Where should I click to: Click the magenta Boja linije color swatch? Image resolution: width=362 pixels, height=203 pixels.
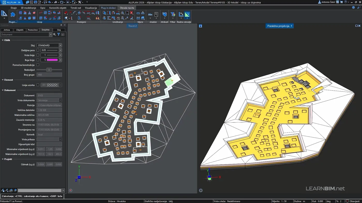(52, 60)
